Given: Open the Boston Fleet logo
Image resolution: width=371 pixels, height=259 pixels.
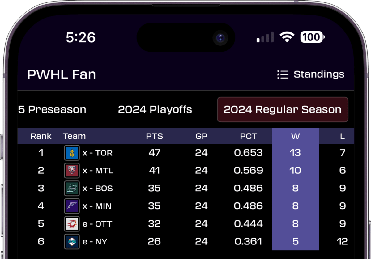Looking at the screenshot, I should (x=72, y=188).
